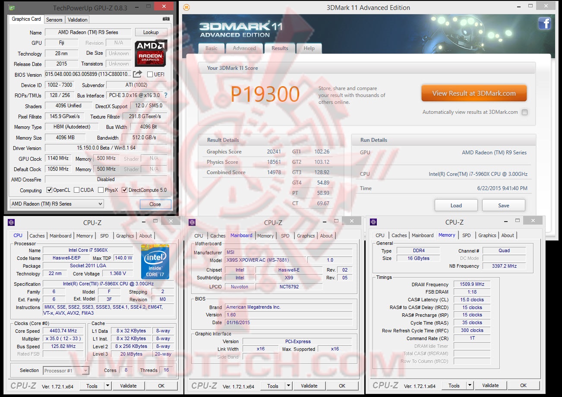Open the Facebook icon in 3DMark 11
This screenshot has height=397, width=562.
545,23
